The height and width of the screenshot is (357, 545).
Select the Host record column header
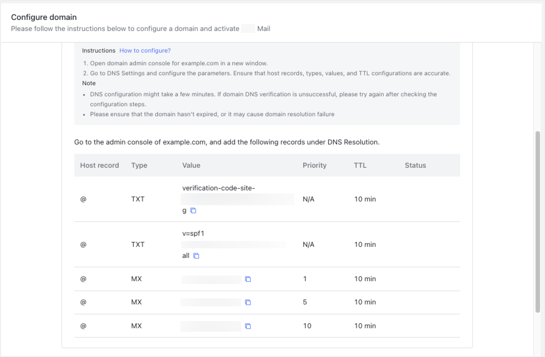[100, 165]
